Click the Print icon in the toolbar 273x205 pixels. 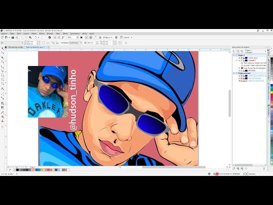(x=17, y=38)
